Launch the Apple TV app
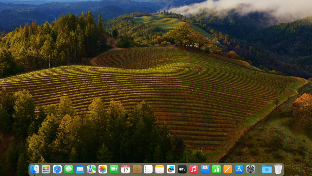Screen dimensions: 312x176 click(182, 169)
